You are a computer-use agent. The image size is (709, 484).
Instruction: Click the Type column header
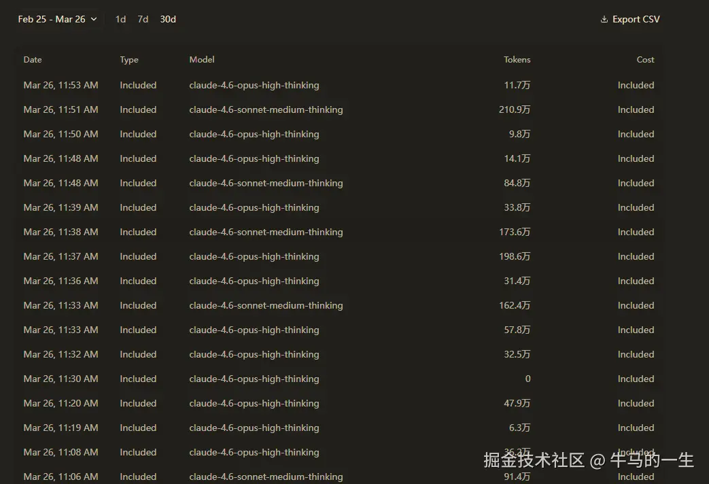tap(128, 59)
